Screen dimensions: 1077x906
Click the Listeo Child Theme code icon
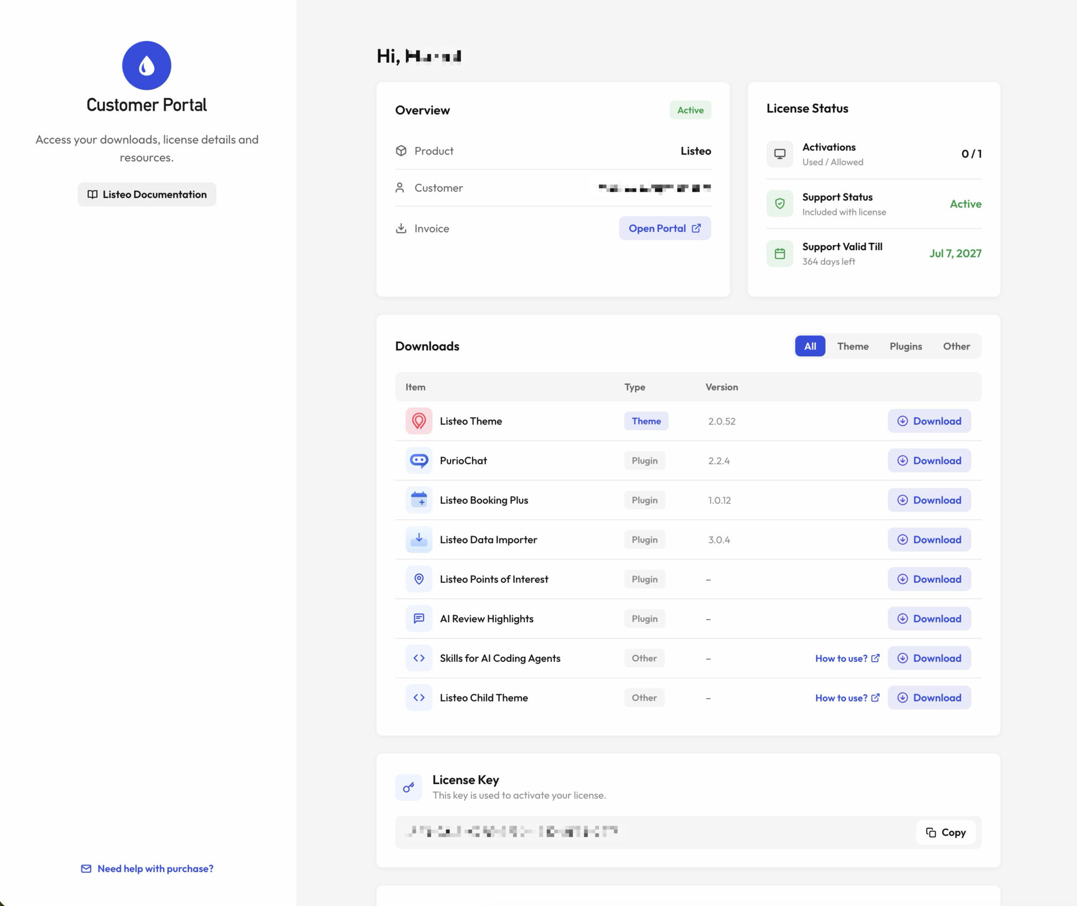(x=419, y=697)
